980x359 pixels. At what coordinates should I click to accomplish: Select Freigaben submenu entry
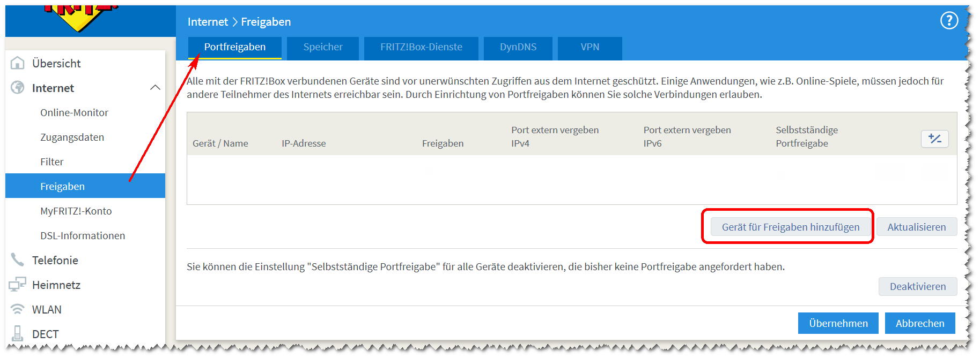(85, 186)
